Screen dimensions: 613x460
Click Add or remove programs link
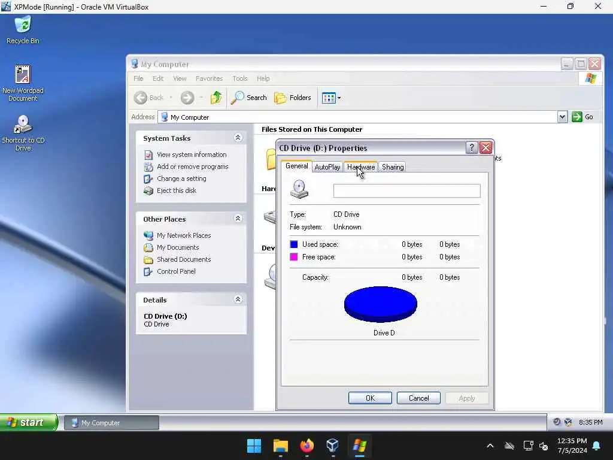192,167
